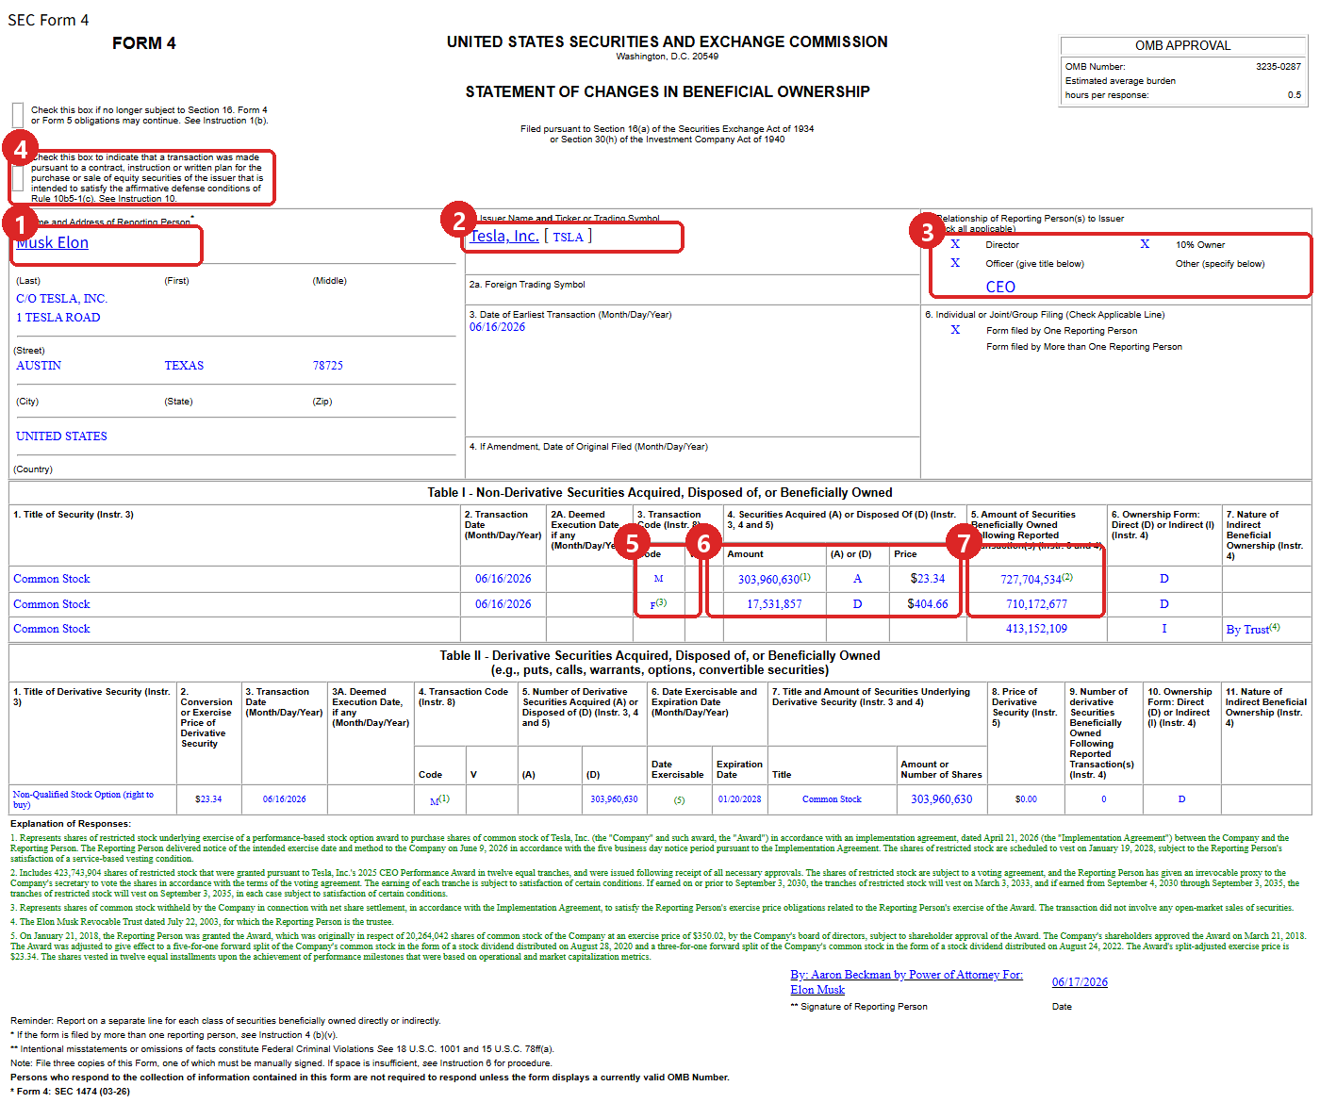
Task: Toggle the 10% Owner X mark
Action: pyautogui.click(x=1145, y=244)
